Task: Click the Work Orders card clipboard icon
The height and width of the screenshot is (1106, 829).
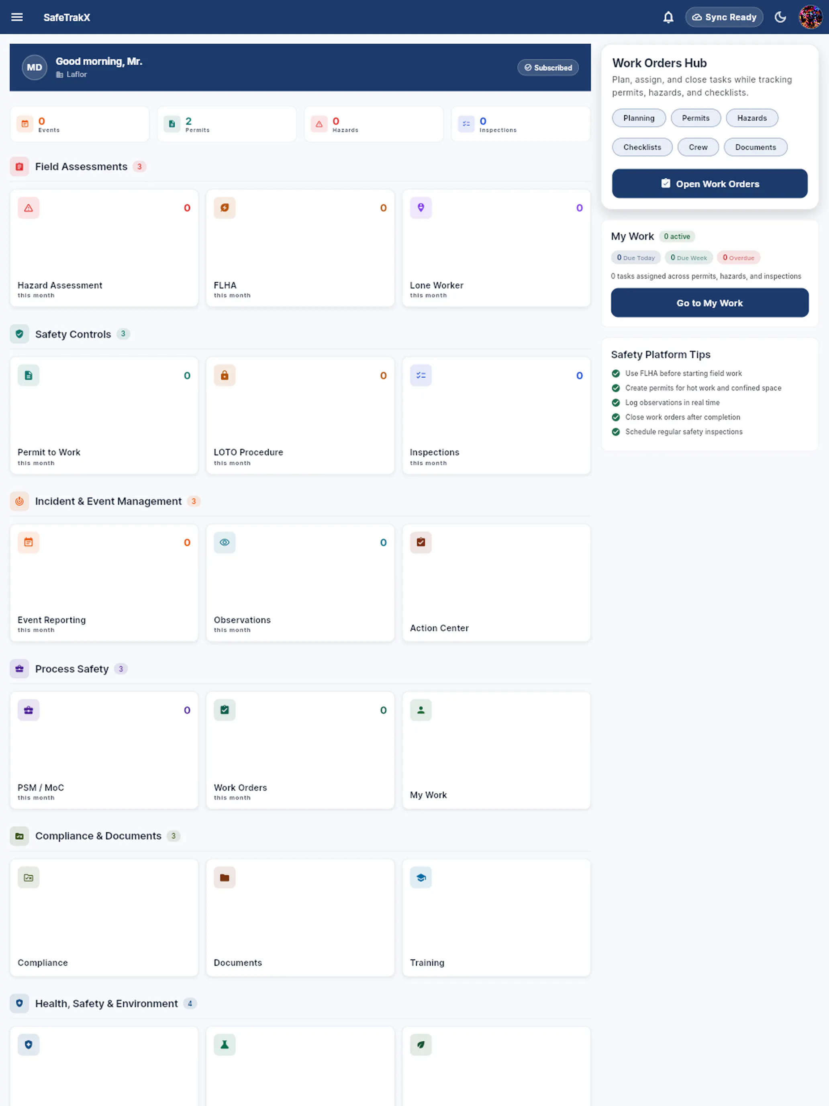Action: (x=225, y=710)
